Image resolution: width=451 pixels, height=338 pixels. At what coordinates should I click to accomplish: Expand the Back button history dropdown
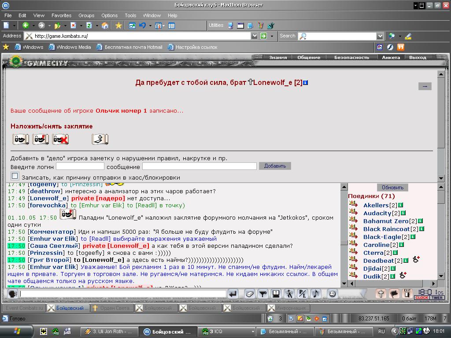[x=33, y=26]
